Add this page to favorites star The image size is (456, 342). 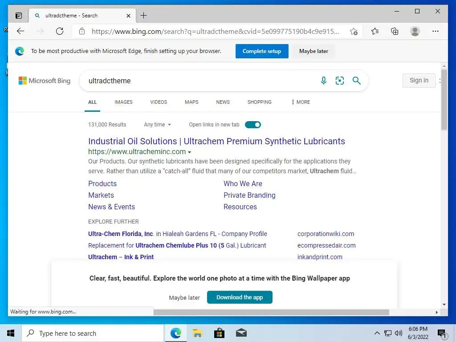click(354, 32)
